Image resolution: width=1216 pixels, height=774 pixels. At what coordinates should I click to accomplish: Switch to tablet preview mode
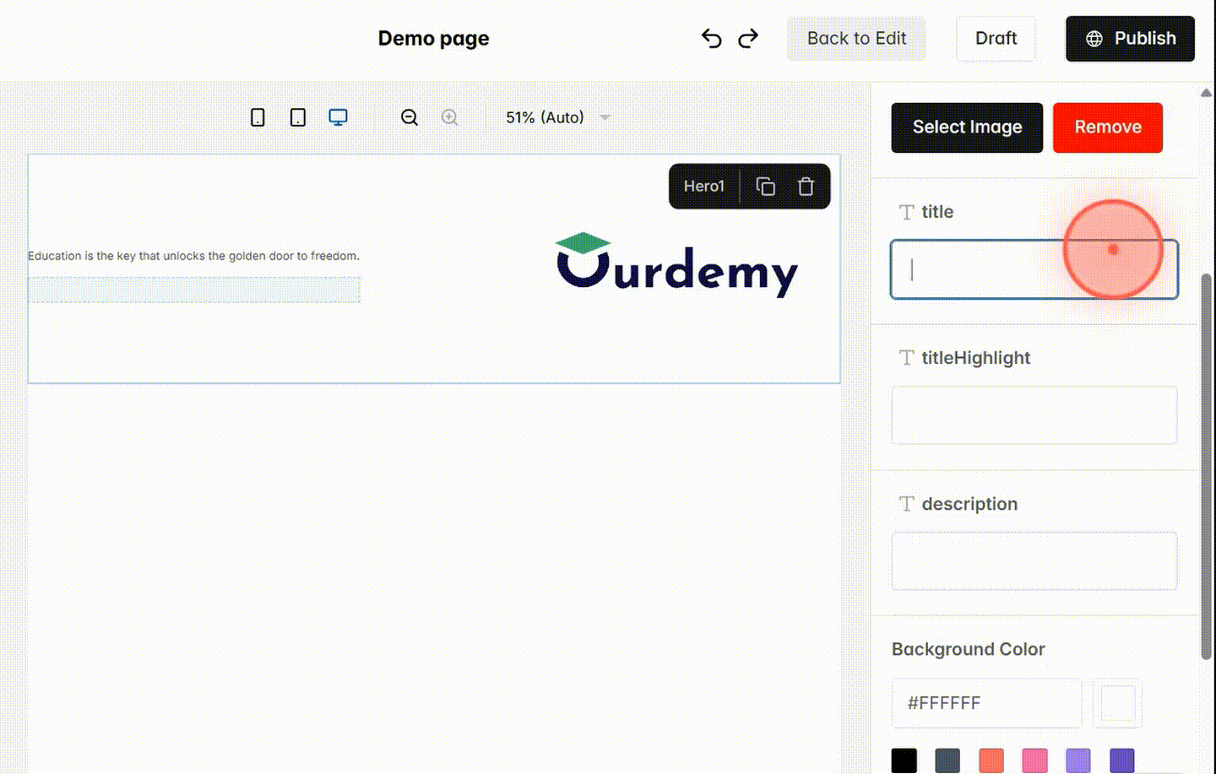click(x=297, y=117)
